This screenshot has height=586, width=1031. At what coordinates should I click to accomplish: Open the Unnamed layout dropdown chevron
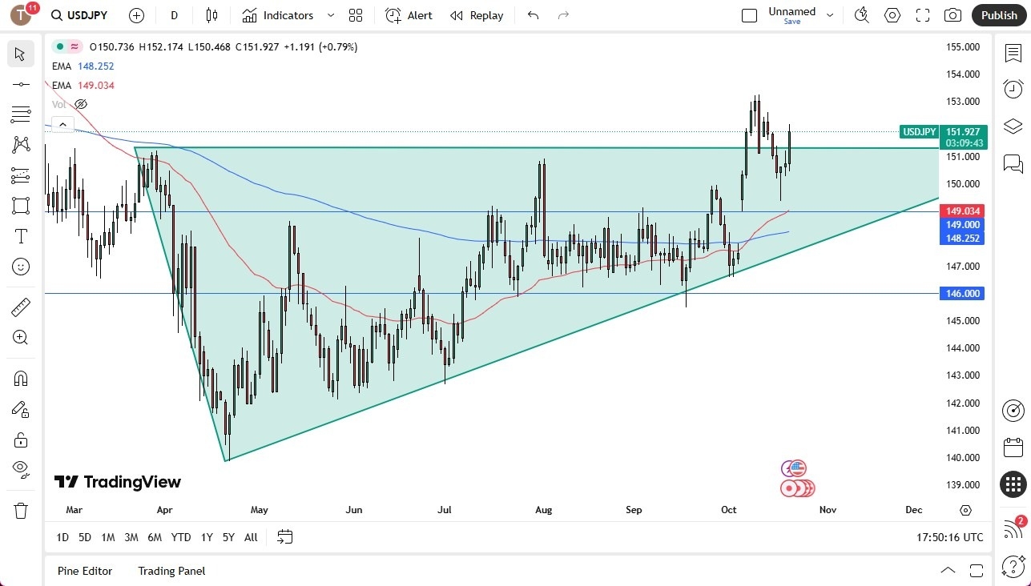[x=830, y=14]
